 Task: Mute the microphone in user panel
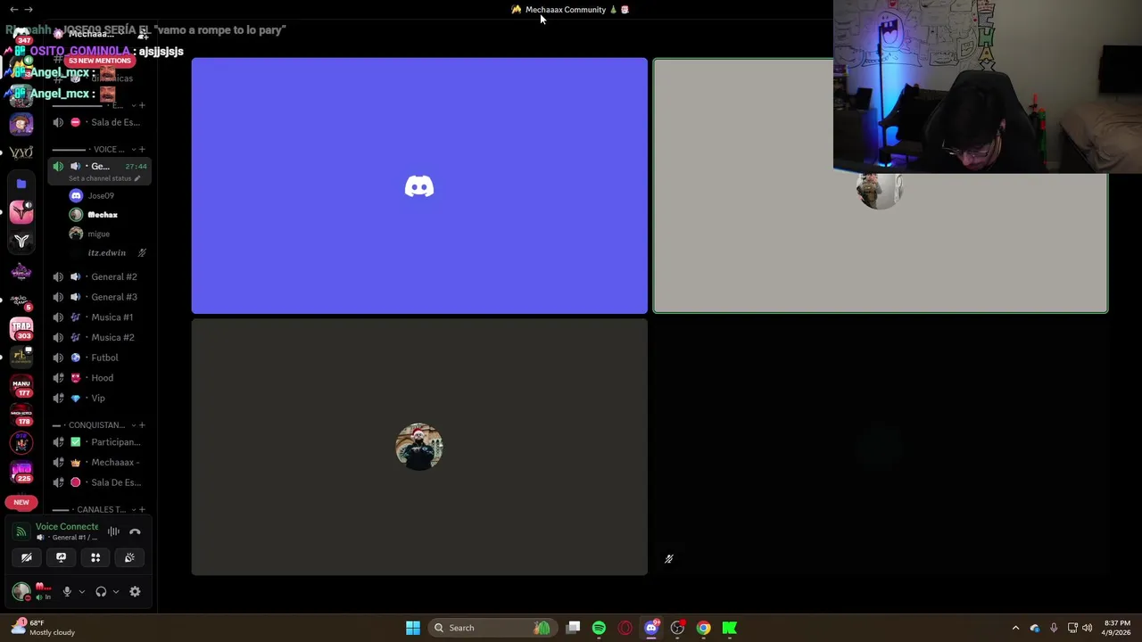tap(67, 591)
